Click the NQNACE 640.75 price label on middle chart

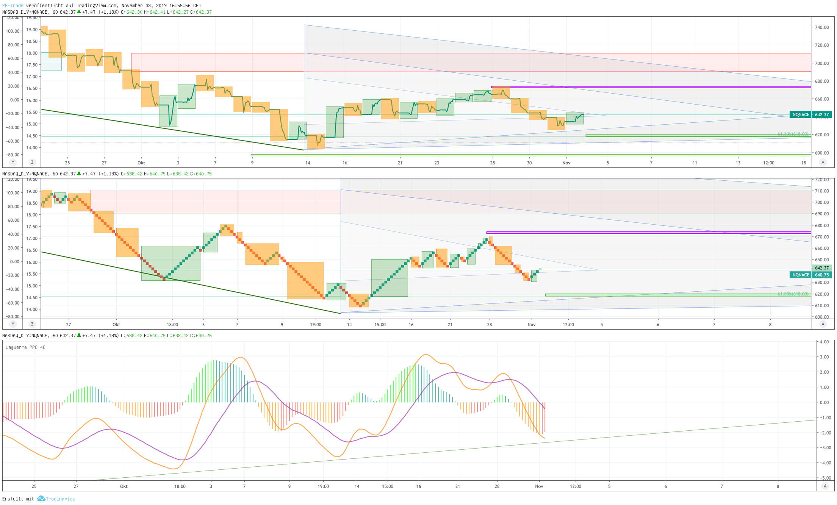[x=810, y=275]
